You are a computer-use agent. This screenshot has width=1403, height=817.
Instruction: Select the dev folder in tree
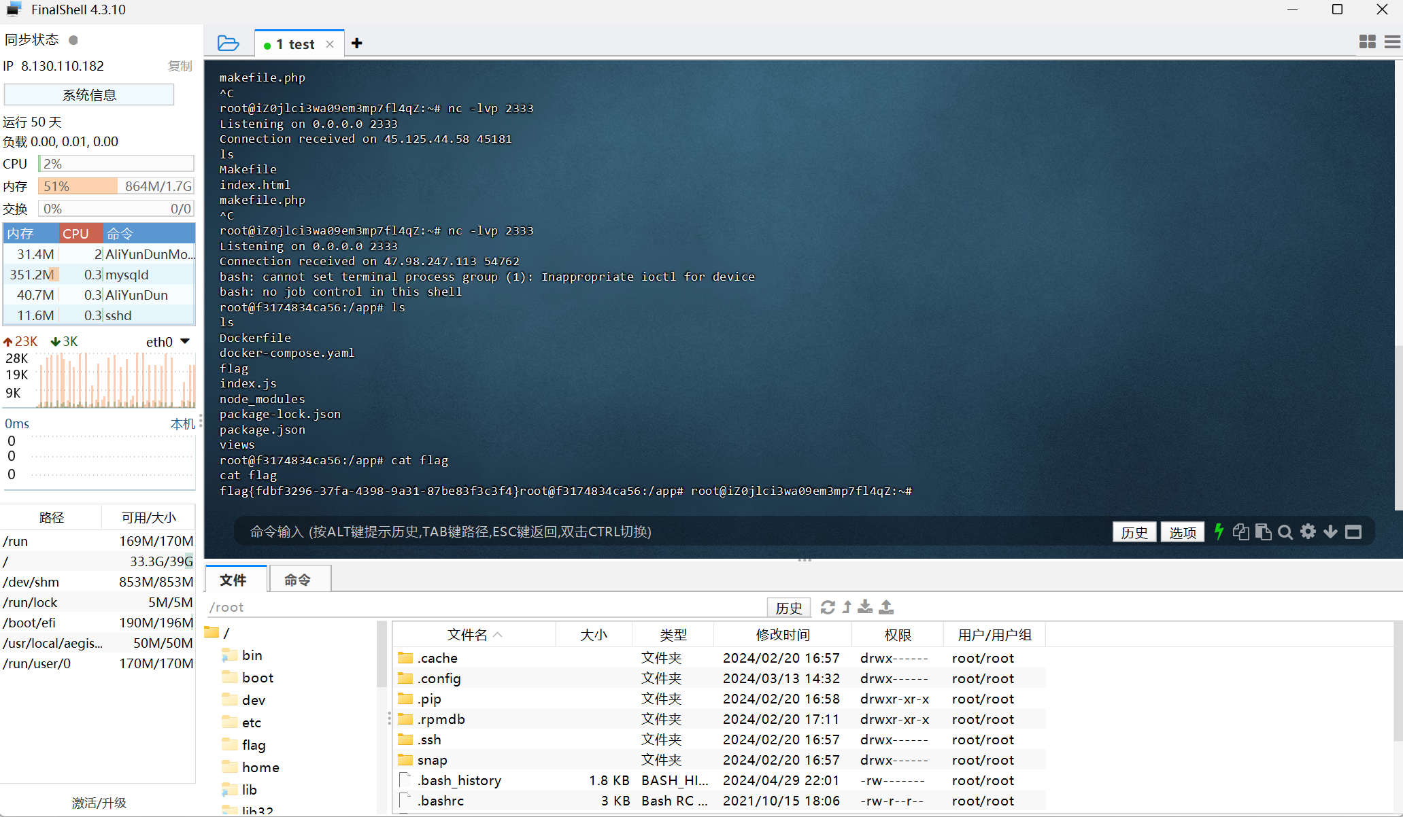[244, 700]
